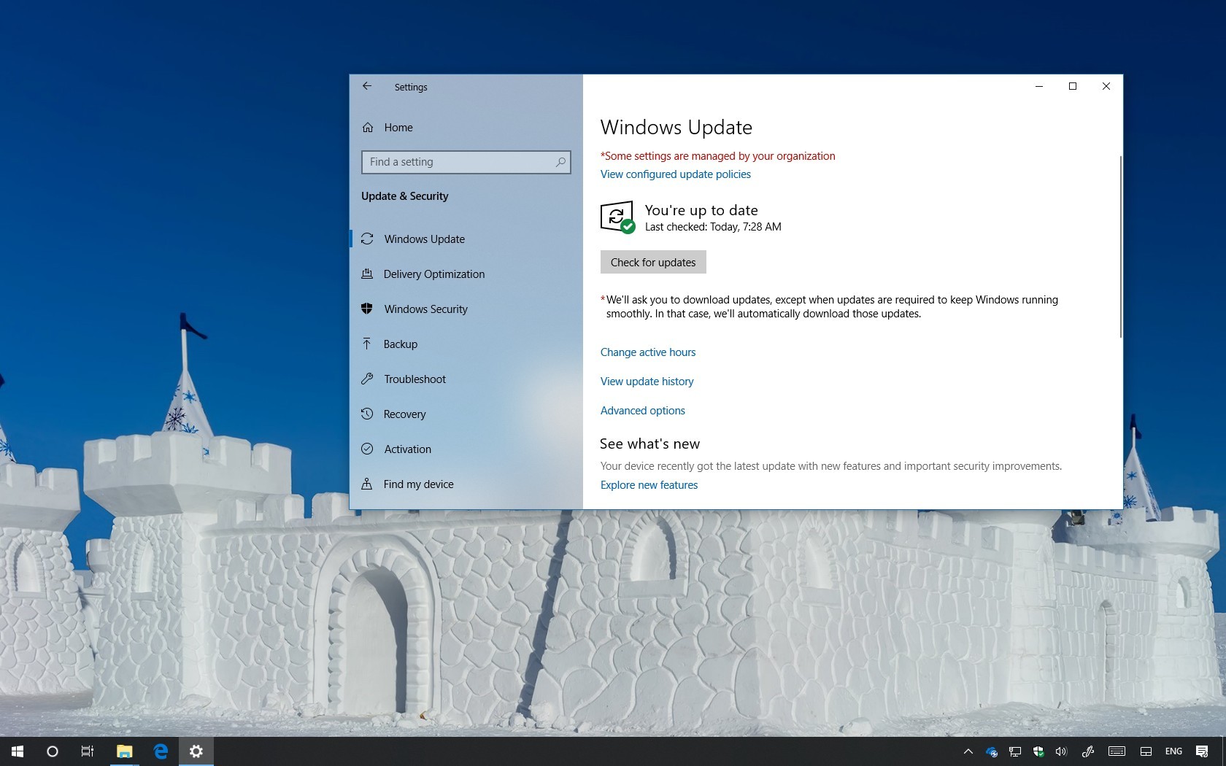The image size is (1226, 766).
Task: Open Find my device settings
Action: (x=418, y=484)
